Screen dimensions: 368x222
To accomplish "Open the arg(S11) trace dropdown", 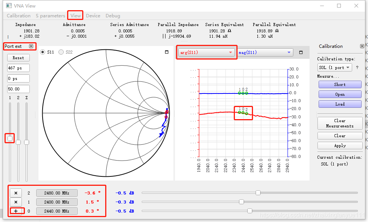I will click(207, 52).
